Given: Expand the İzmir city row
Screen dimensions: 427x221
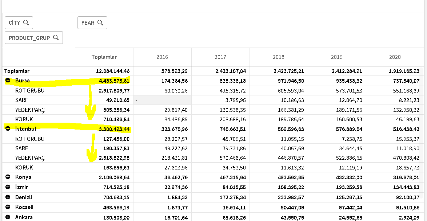Looking at the screenshot, I should click(8, 187).
